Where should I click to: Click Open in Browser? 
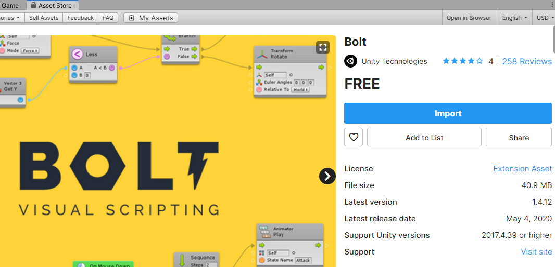pos(469,18)
